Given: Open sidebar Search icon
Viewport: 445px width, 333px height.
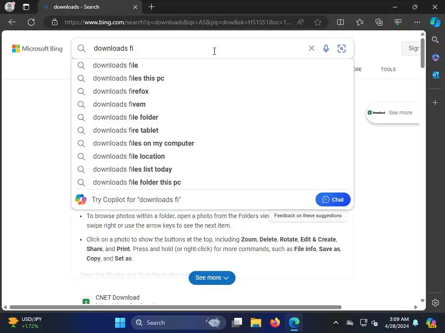Looking at the screenshot, I should [435, 40].
